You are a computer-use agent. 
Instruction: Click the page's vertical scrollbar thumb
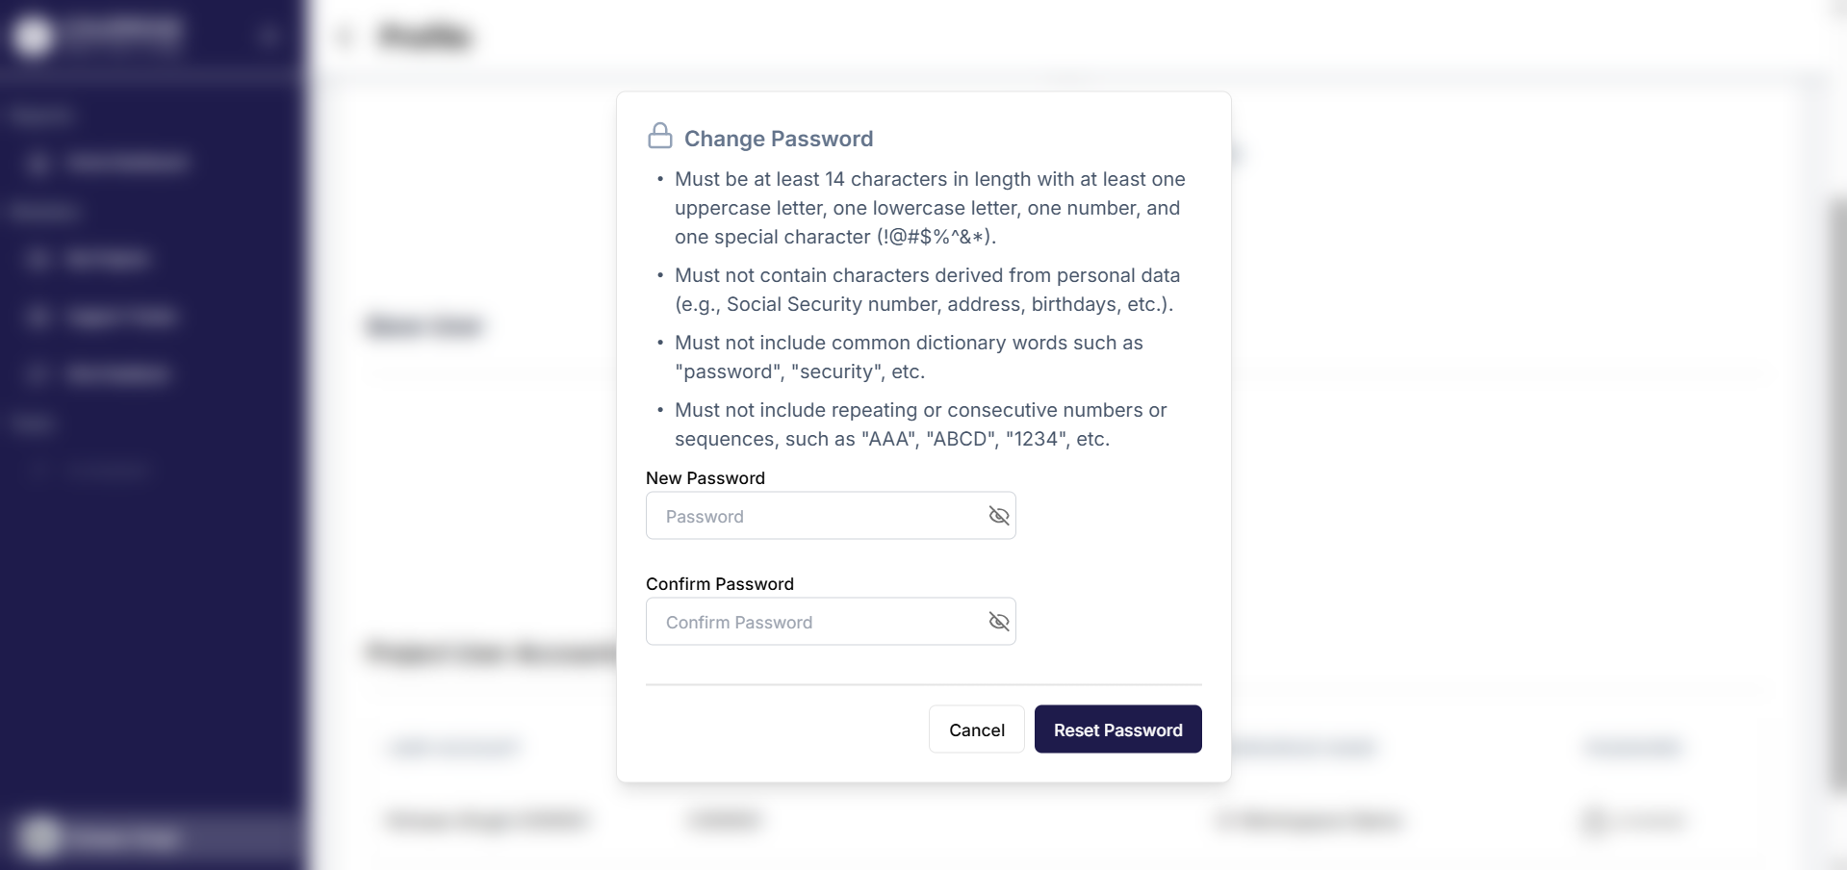[1836, 496]
